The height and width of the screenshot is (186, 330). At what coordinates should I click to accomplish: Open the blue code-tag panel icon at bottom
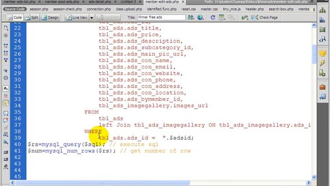[322, 97]
